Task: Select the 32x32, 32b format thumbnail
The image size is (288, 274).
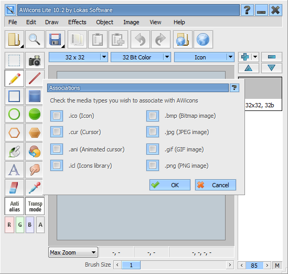Action: [263, 94]
